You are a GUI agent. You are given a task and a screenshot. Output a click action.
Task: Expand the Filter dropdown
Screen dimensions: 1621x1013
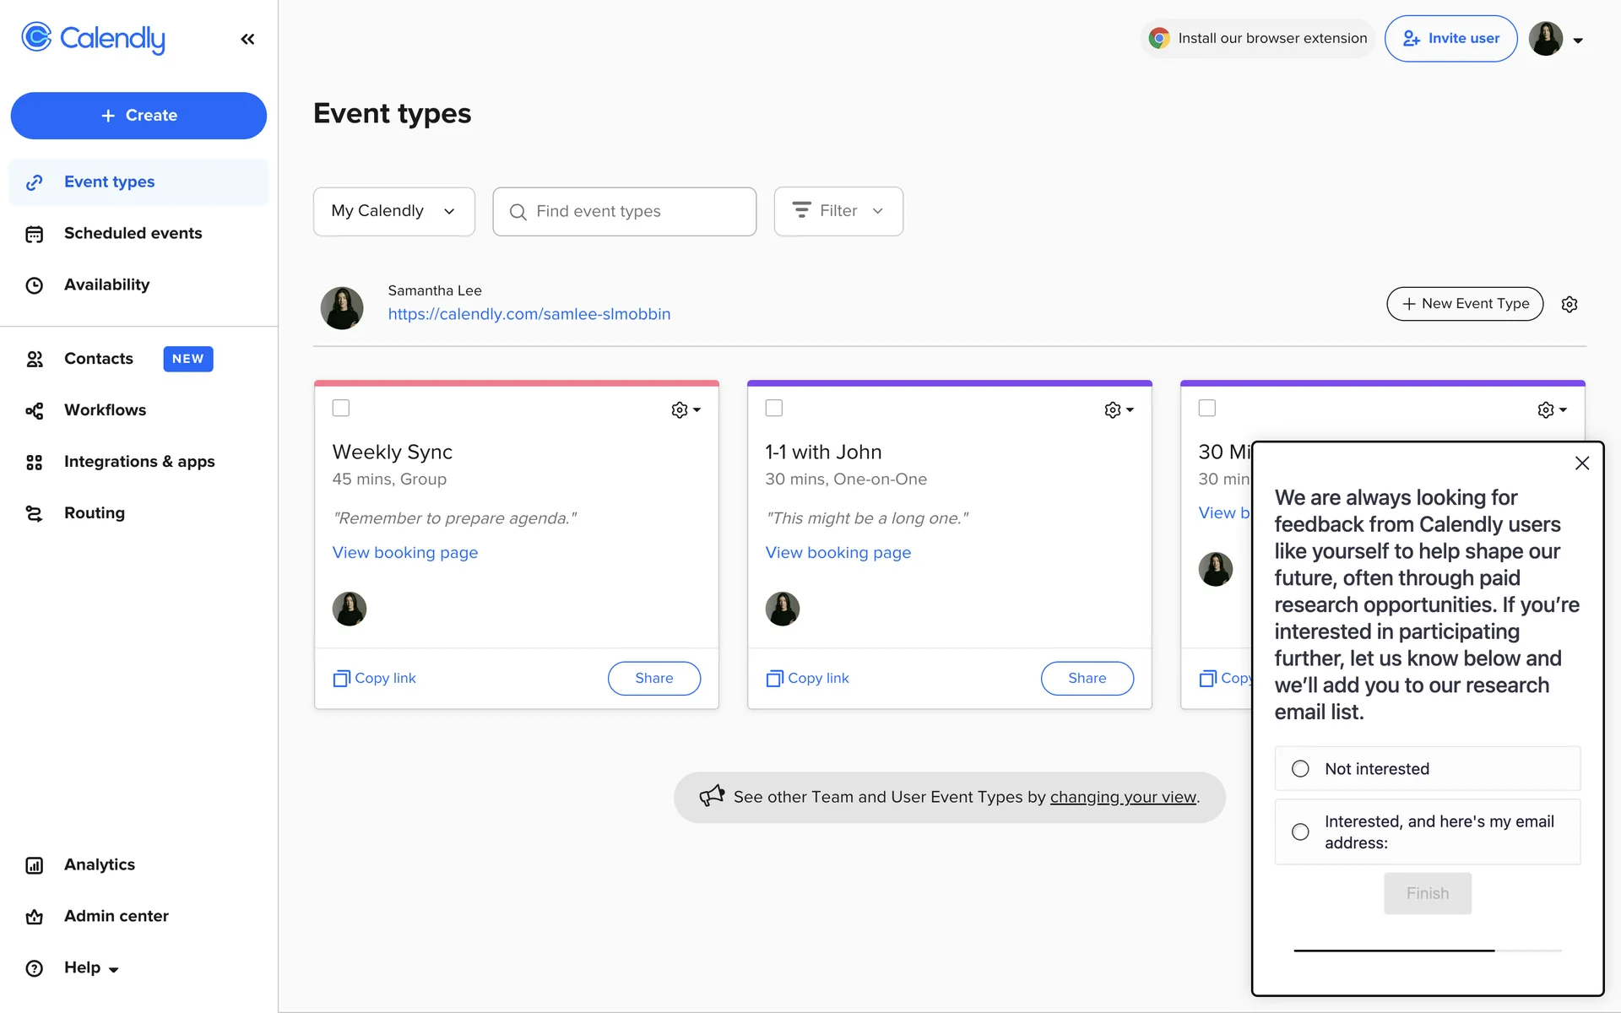838,211
